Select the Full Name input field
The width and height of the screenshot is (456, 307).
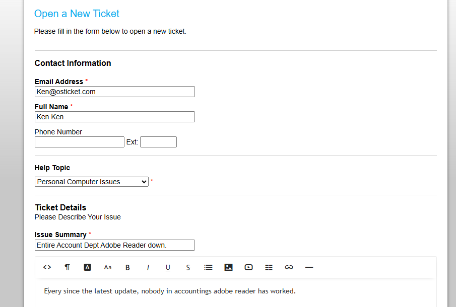point(114,116)
